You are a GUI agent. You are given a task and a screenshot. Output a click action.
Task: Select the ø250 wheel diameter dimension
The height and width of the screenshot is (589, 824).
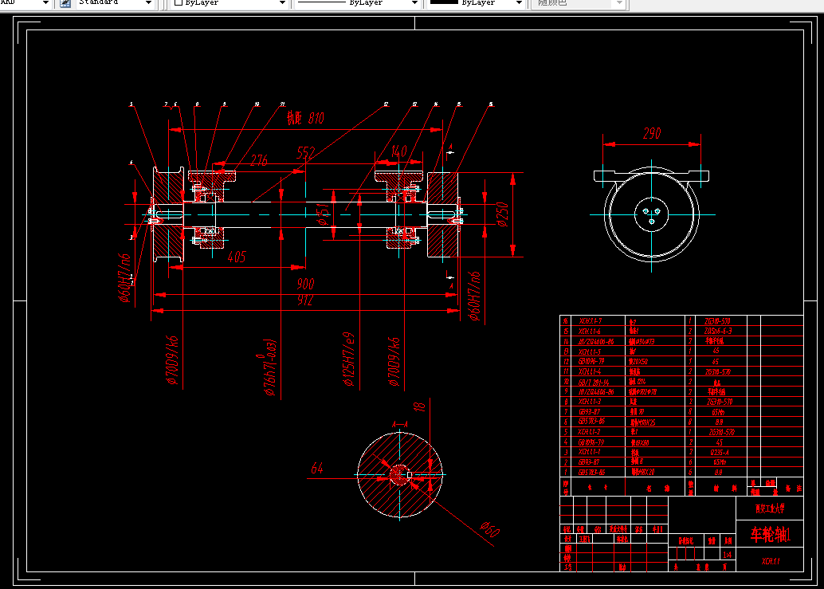pos(502,214)
